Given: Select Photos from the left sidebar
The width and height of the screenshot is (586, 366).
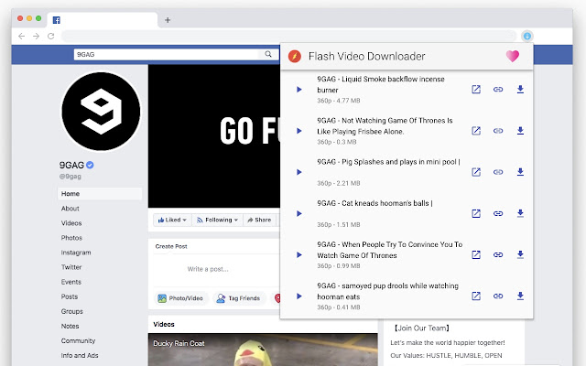Looking at the screenshot, I should tap(71, 237).
